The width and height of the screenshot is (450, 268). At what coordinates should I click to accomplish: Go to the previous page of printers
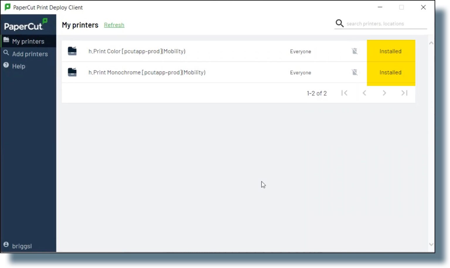point(364,93)
